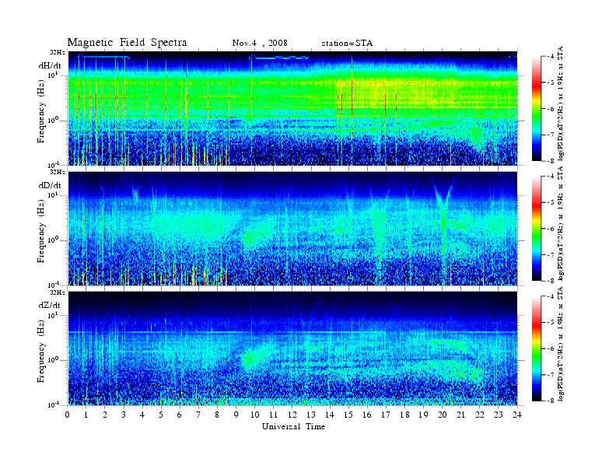Click the hour '0' tick label
This screenshot has height=476, width=616.
[68, 415]
